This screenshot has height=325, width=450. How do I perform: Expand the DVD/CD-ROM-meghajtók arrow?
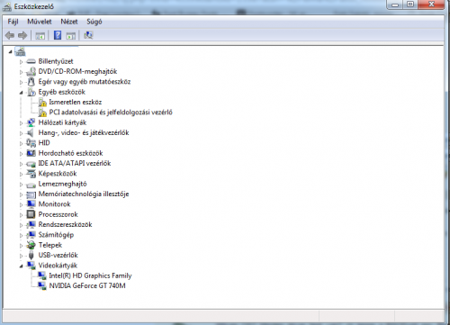pyautogui.click(x=21, y=72)
